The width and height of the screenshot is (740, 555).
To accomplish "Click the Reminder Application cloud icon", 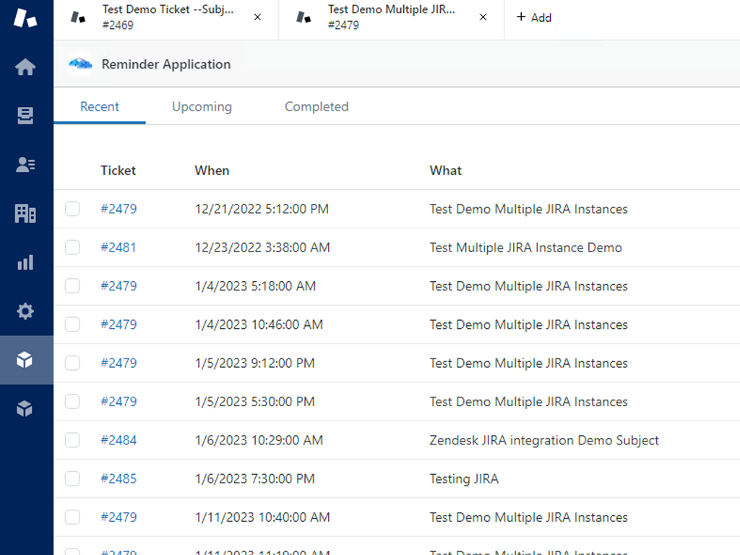I will [81, 64].
